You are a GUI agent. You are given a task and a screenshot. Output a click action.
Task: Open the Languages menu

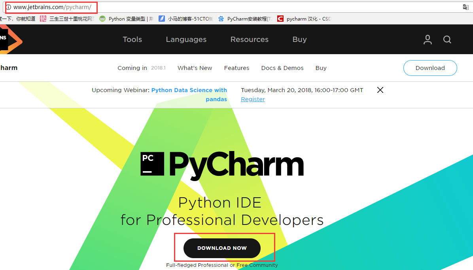(186, 40)
